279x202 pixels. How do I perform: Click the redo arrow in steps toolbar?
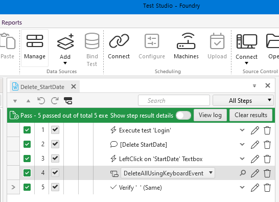[55, 101]
